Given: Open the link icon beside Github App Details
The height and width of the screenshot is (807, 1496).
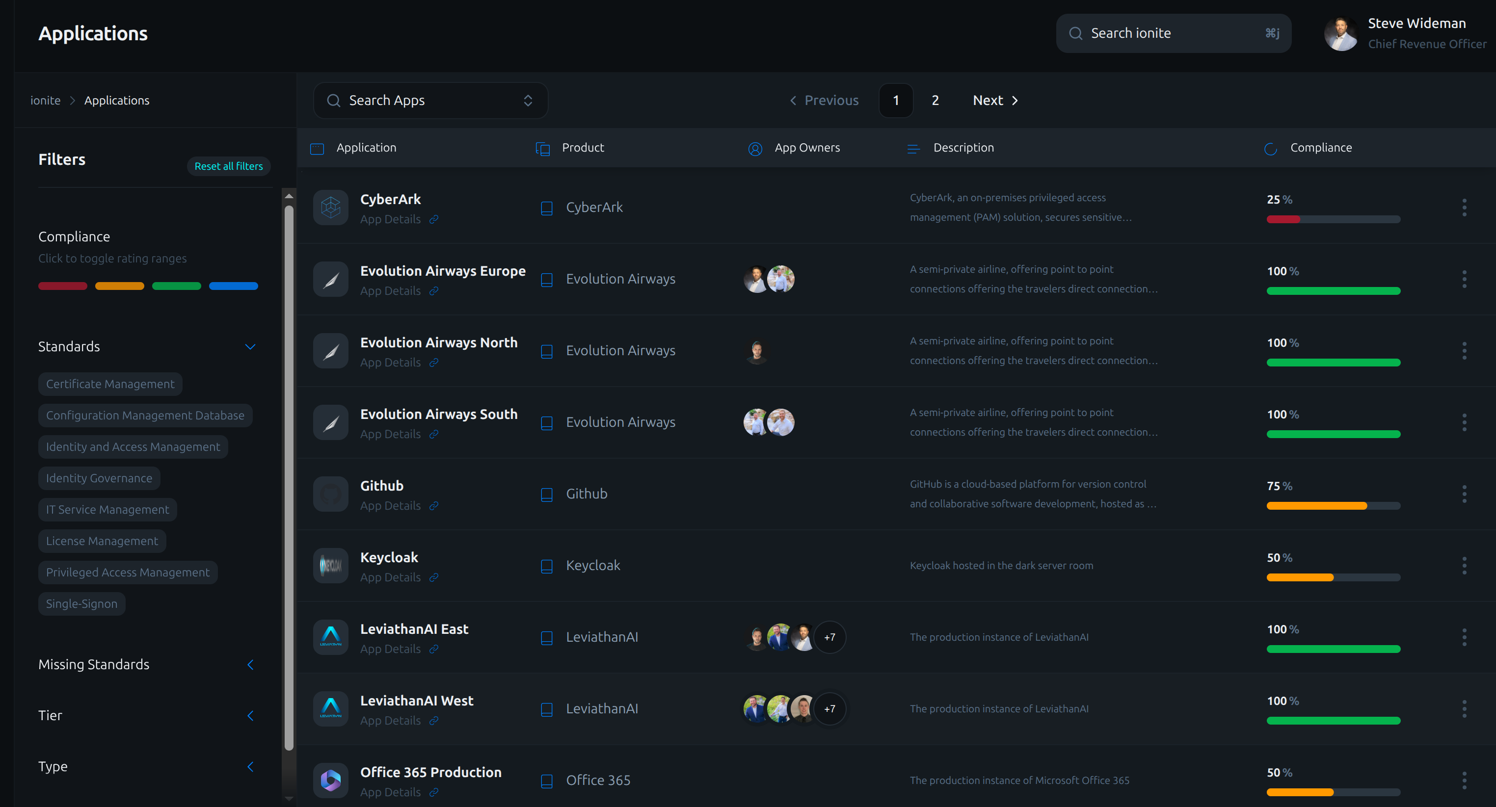Looking at the screenshot, I should [434, 506].
